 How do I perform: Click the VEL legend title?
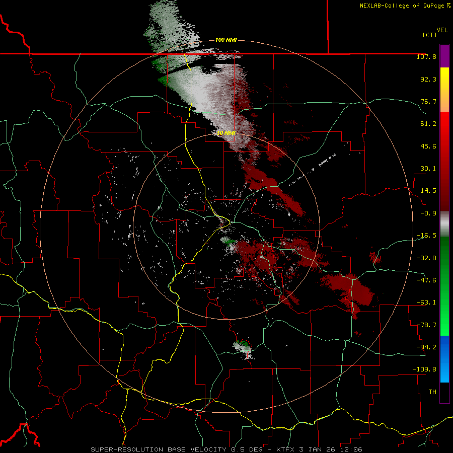pos(442,30)
